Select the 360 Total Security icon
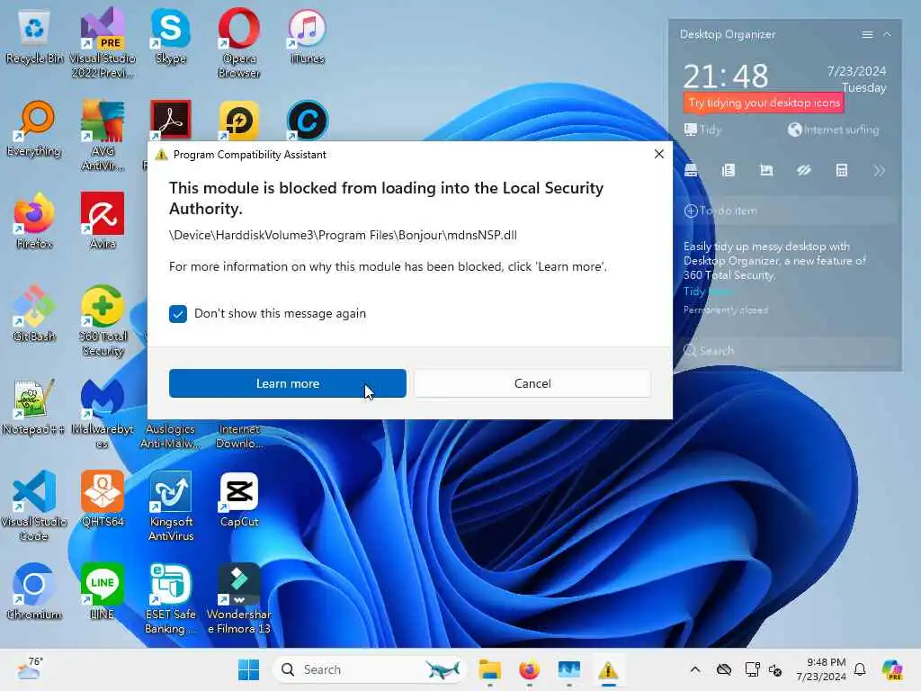Viewport: 921px width, 691px height. pos(103,321)
